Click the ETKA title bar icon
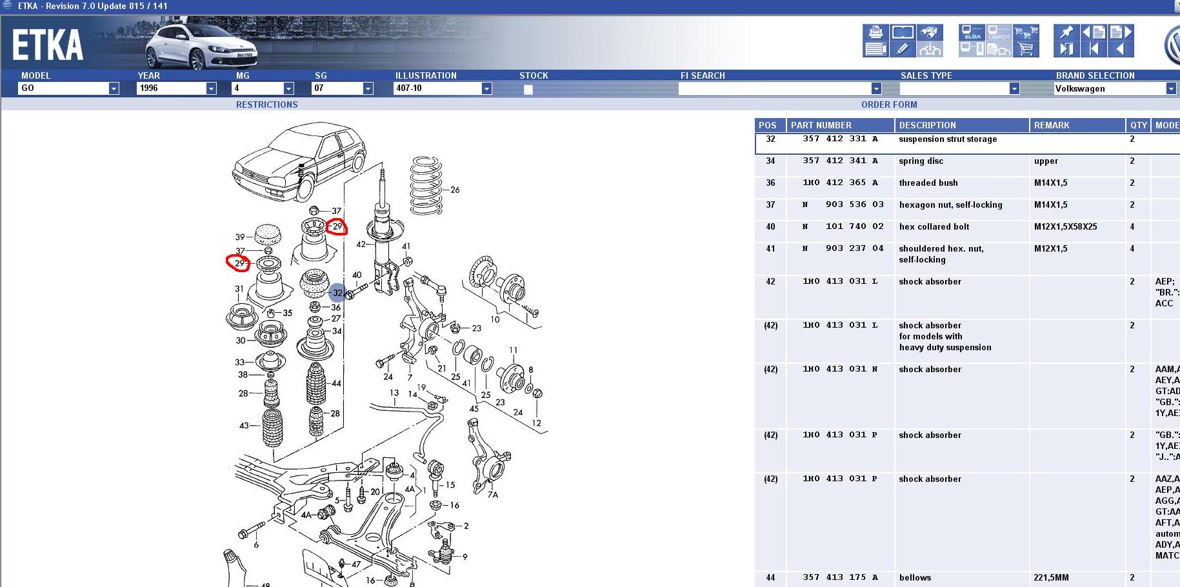This screenshot has height=587, width=1180. 7,5
